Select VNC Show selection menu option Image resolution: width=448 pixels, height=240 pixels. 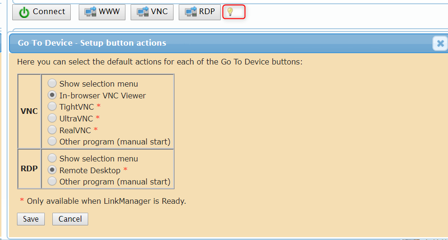coord(52,83)
